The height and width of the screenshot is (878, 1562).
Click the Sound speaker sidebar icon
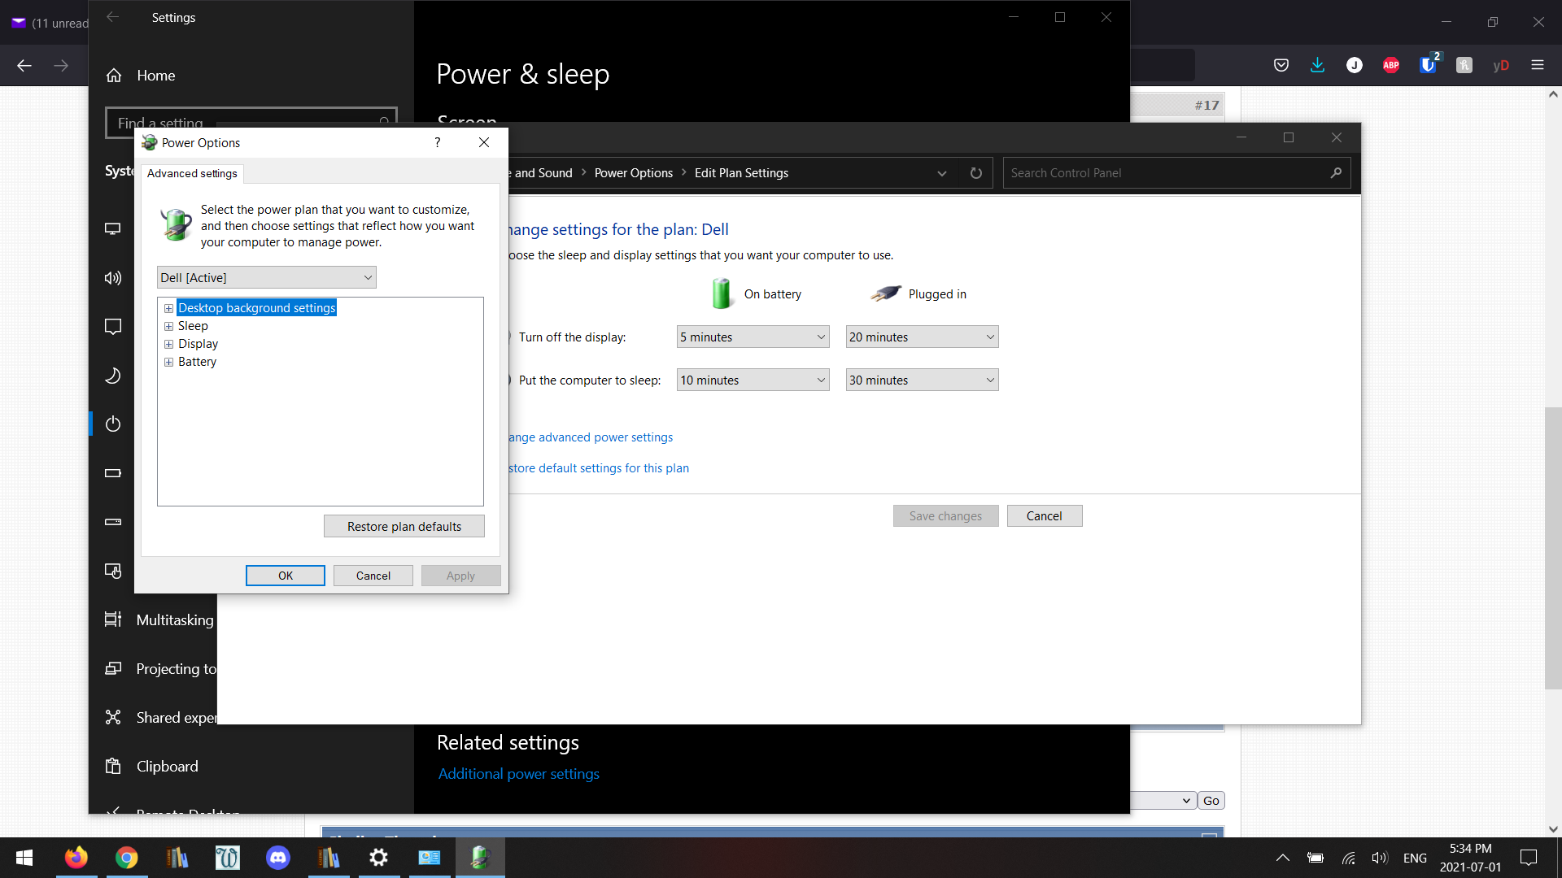click(113, 278)
